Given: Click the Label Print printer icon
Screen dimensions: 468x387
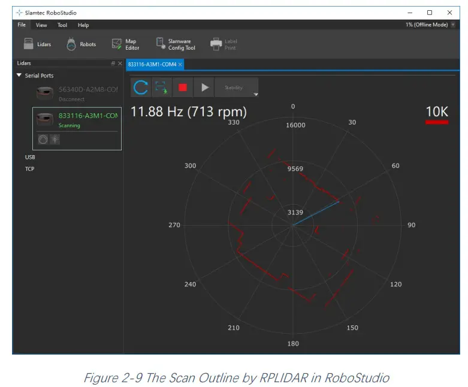Looking at the screenshot, I should pyautogui.click(x=216, y=44).
